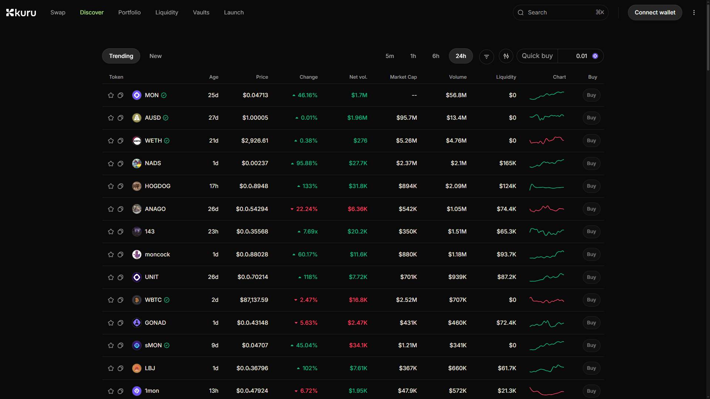The image size is (710, 399).
Task: Star the HOGDOG token row
Action: [x=111, y=186]
